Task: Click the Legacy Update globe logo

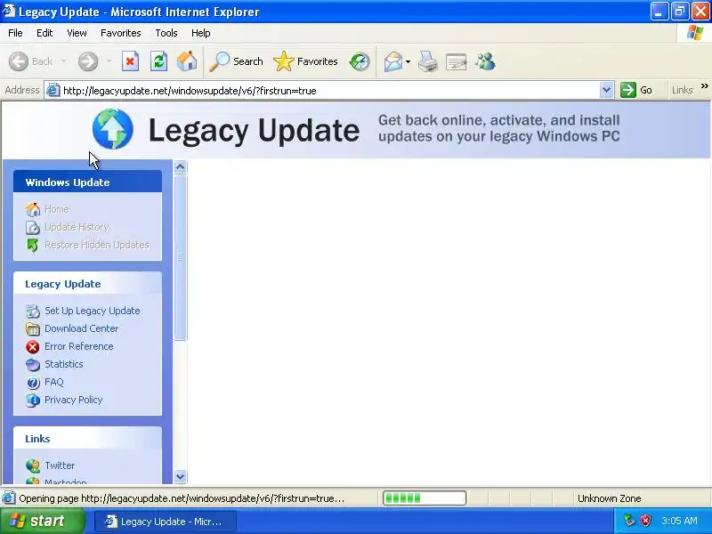Action: click(x=113, y=129)
